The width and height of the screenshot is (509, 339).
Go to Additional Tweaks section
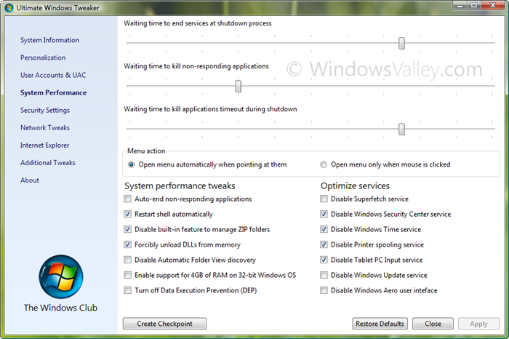[x=48, y=163]
